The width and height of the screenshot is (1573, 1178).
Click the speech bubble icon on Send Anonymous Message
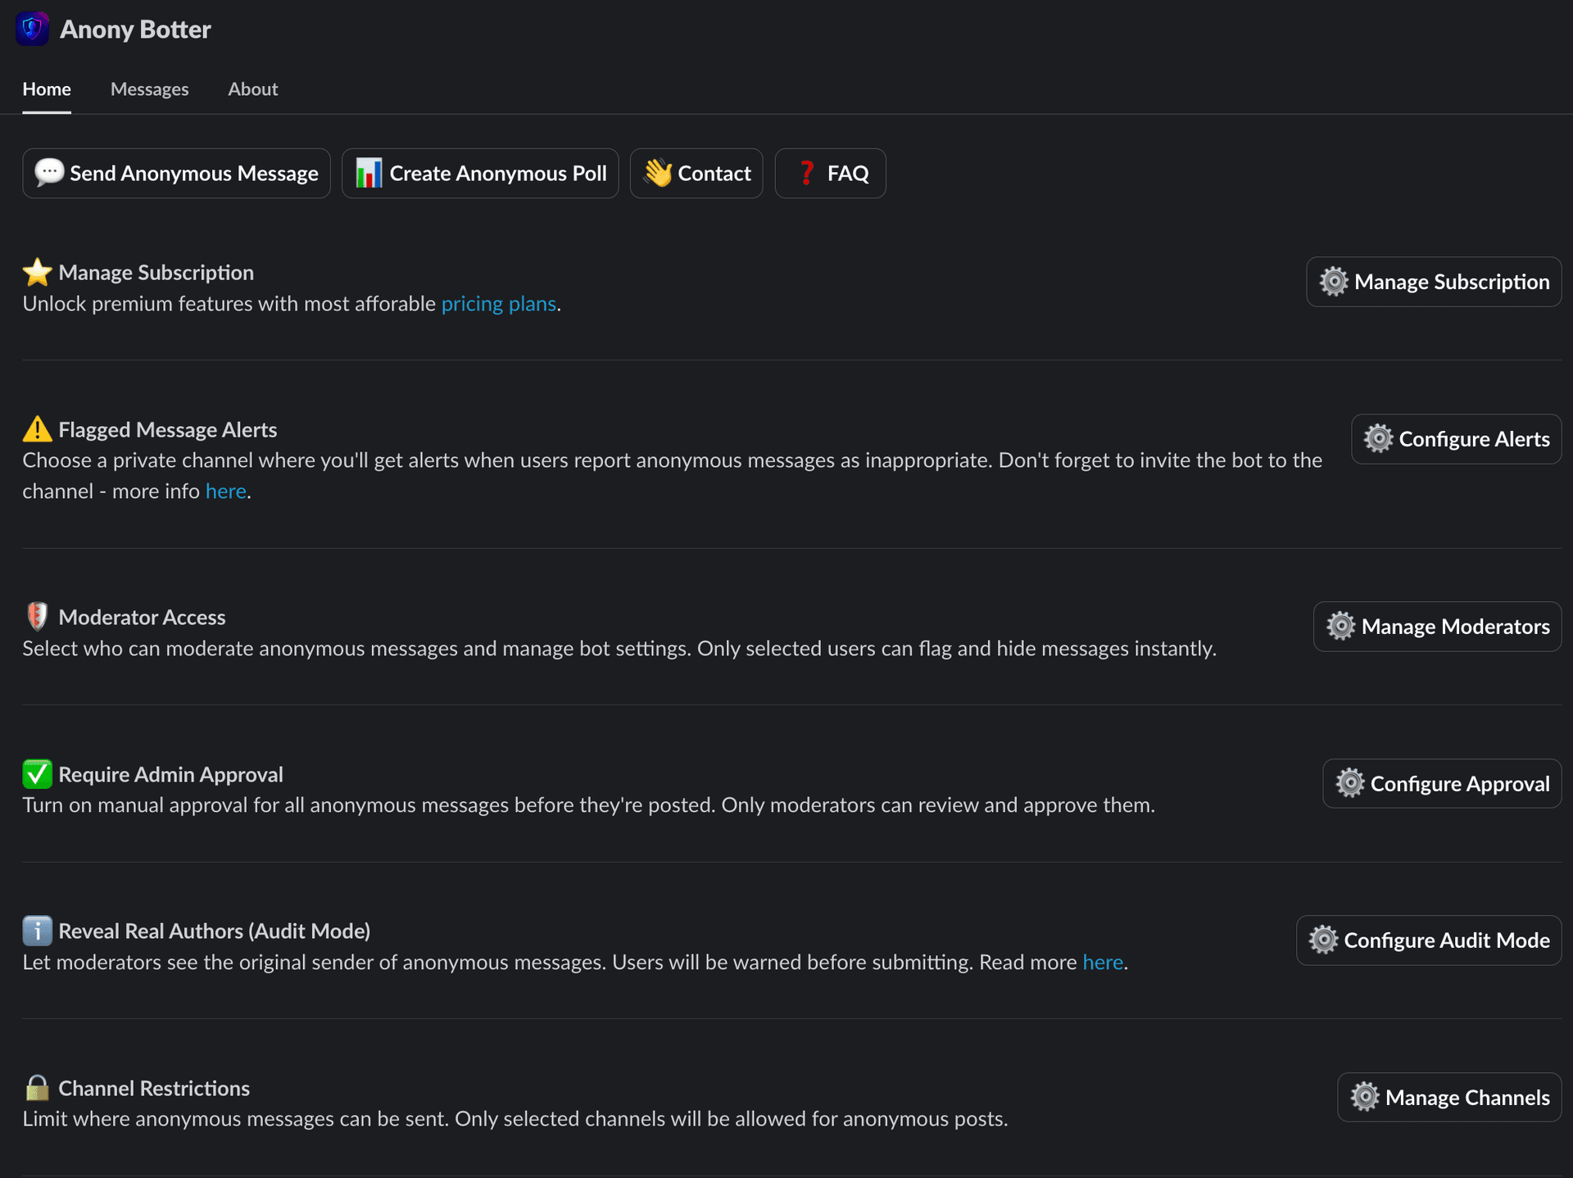click(x=49, y=173)
